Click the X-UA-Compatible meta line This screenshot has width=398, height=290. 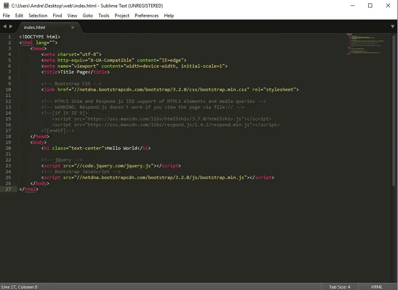click(x=114, y=60)
